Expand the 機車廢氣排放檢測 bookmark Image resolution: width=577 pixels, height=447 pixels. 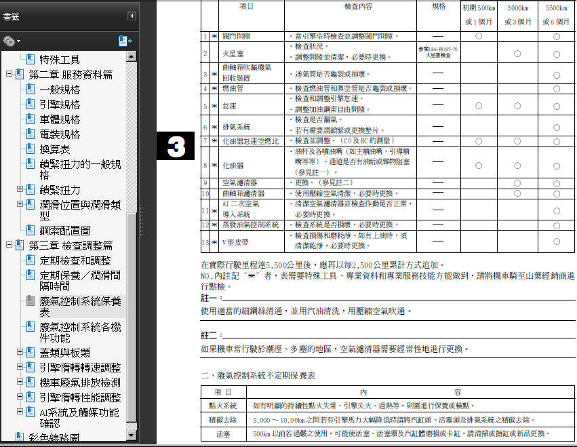(20, 382)
